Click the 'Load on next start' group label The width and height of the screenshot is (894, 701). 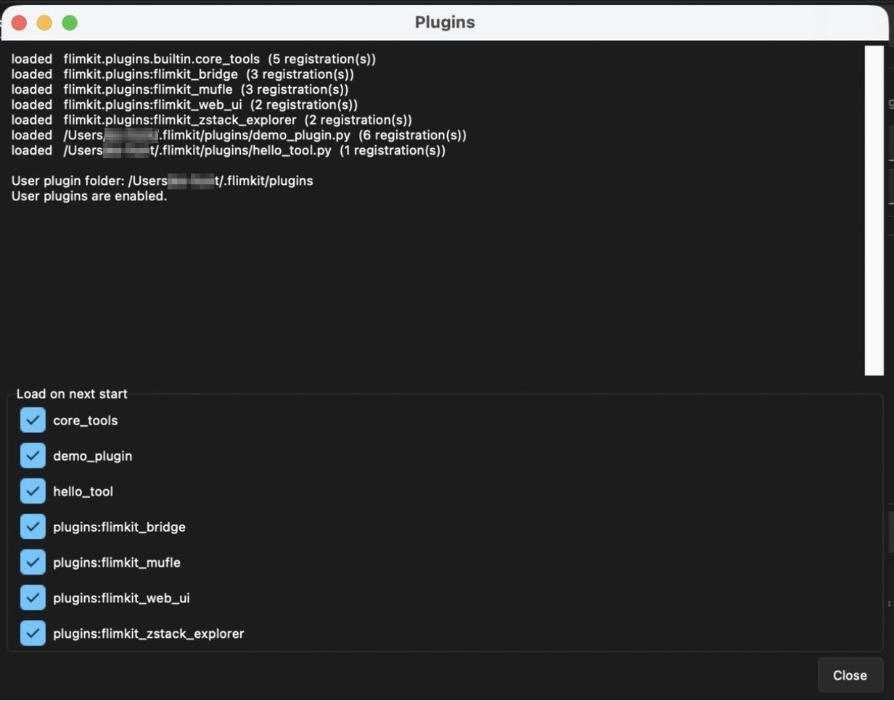72,394
